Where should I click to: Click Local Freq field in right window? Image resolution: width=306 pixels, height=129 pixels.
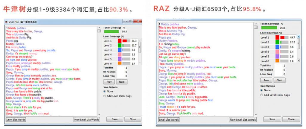(280, 74)
